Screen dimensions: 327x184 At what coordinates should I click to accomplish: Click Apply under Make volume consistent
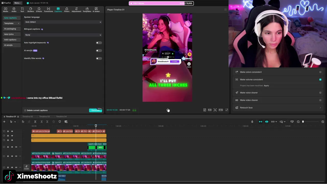(266, 86)
